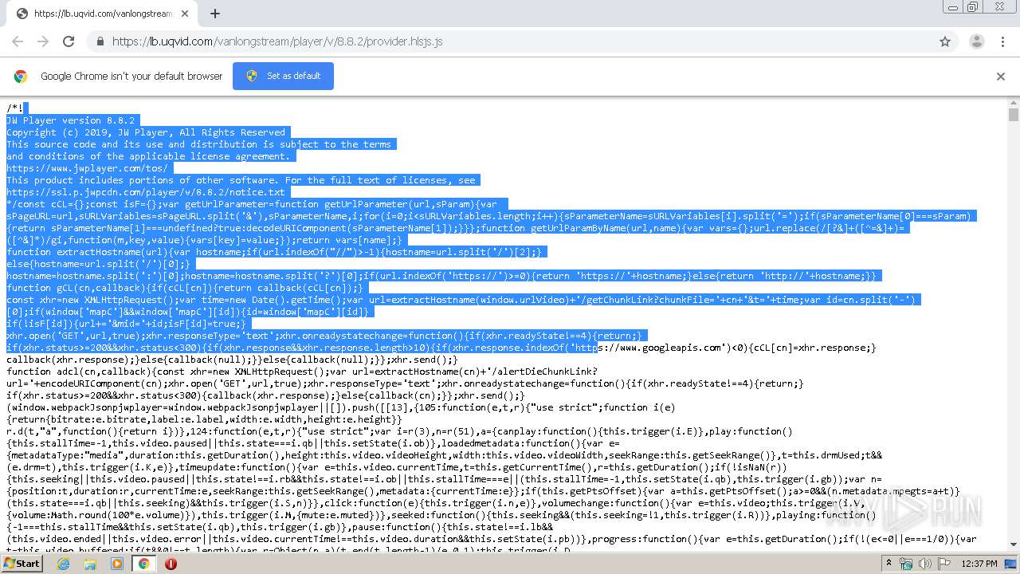Image resolution: width=1020 pixels, height=574 pixels.
Task: Open the volume speaker tray icon
Action: point(925,564)
